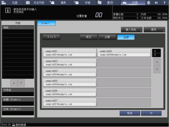This screenshot has width=169, height=127.
Task: Open the 作业列表 job list tab
Action: pos(36,3)
